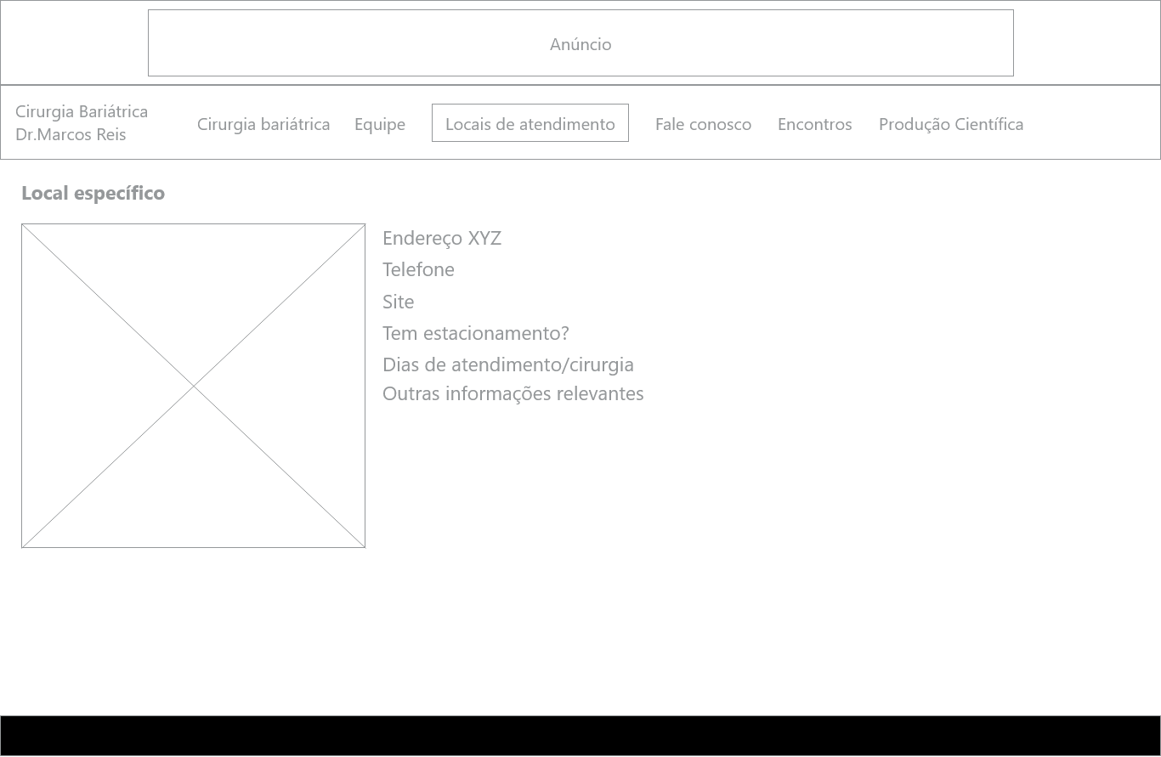Open the Cirurgia Bariátrica Dr.Marcos Reis logo link
This screenshot has height=757, width=1161.
82,123
